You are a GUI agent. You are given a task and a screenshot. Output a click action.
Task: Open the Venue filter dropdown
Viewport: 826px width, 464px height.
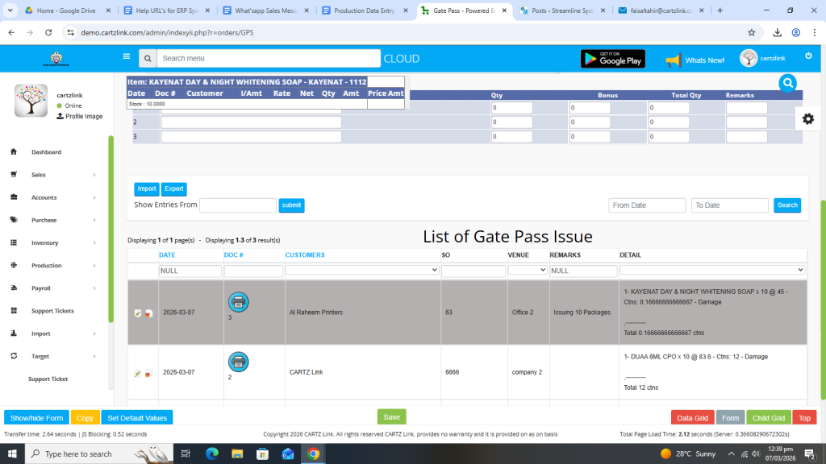(x=528, y=271)
